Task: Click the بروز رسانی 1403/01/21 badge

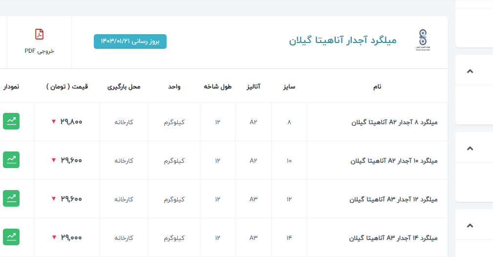Action: [130, 42]
